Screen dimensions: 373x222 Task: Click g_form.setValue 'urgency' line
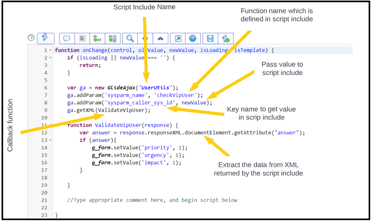point(138,155)
